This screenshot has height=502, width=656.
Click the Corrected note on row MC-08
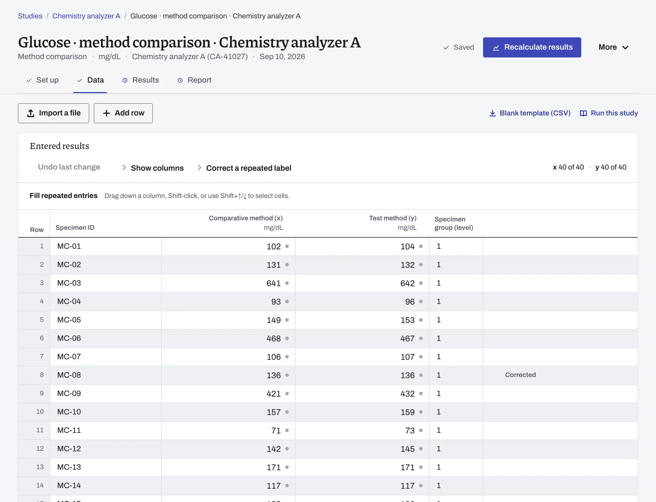click(x=520, y=375)
